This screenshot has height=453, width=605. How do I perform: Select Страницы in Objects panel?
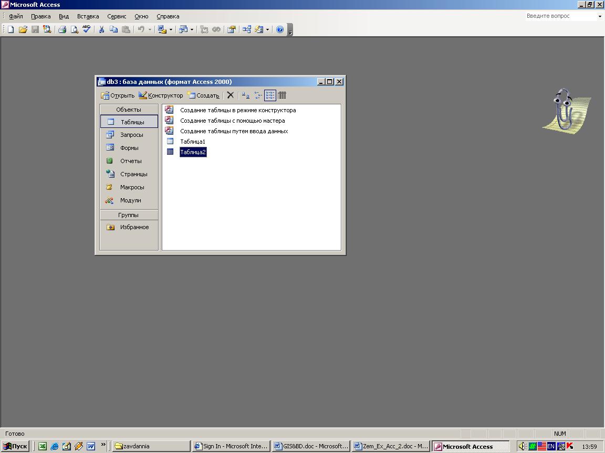[x=129, y=174]
